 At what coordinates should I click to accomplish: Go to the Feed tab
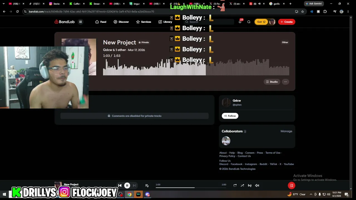pos(101,22)
